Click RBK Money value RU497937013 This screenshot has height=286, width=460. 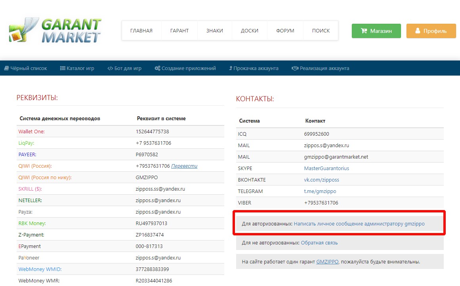151,223
